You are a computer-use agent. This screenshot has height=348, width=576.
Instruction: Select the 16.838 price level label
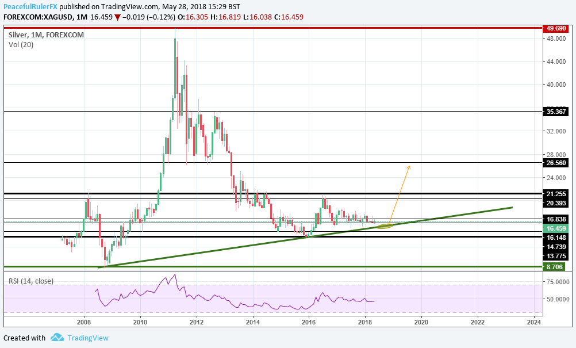point(556,219)
